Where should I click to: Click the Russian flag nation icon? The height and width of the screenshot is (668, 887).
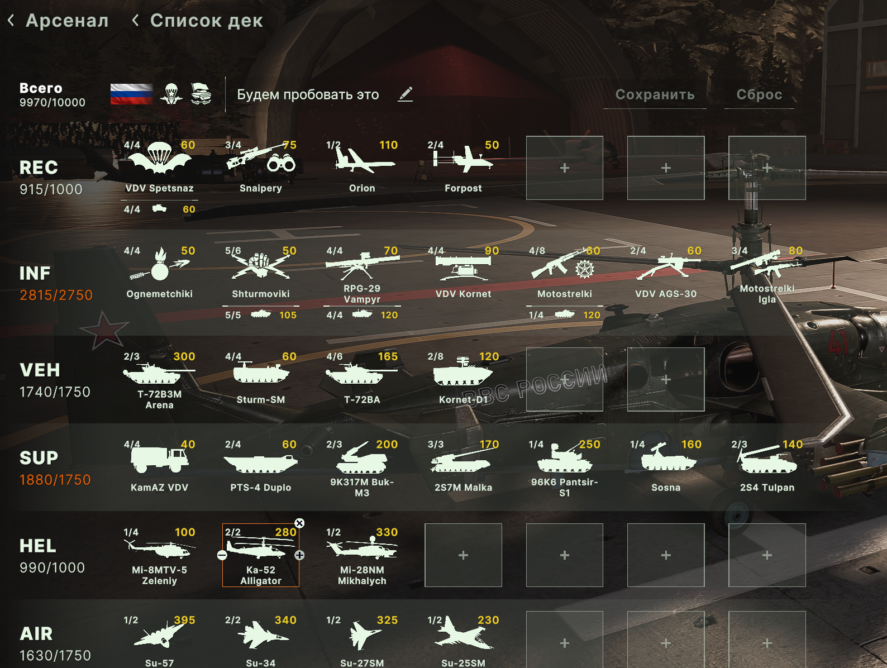(x=131, y=94)
